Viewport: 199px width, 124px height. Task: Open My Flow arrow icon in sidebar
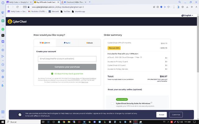(3, 56)
